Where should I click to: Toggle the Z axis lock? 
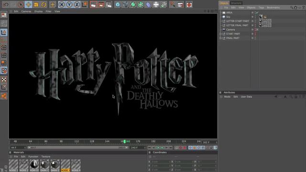76,4
